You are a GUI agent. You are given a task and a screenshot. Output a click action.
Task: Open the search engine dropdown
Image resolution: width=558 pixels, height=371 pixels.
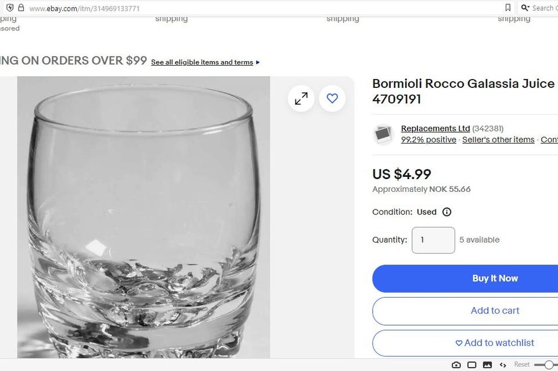click(525, 8)
